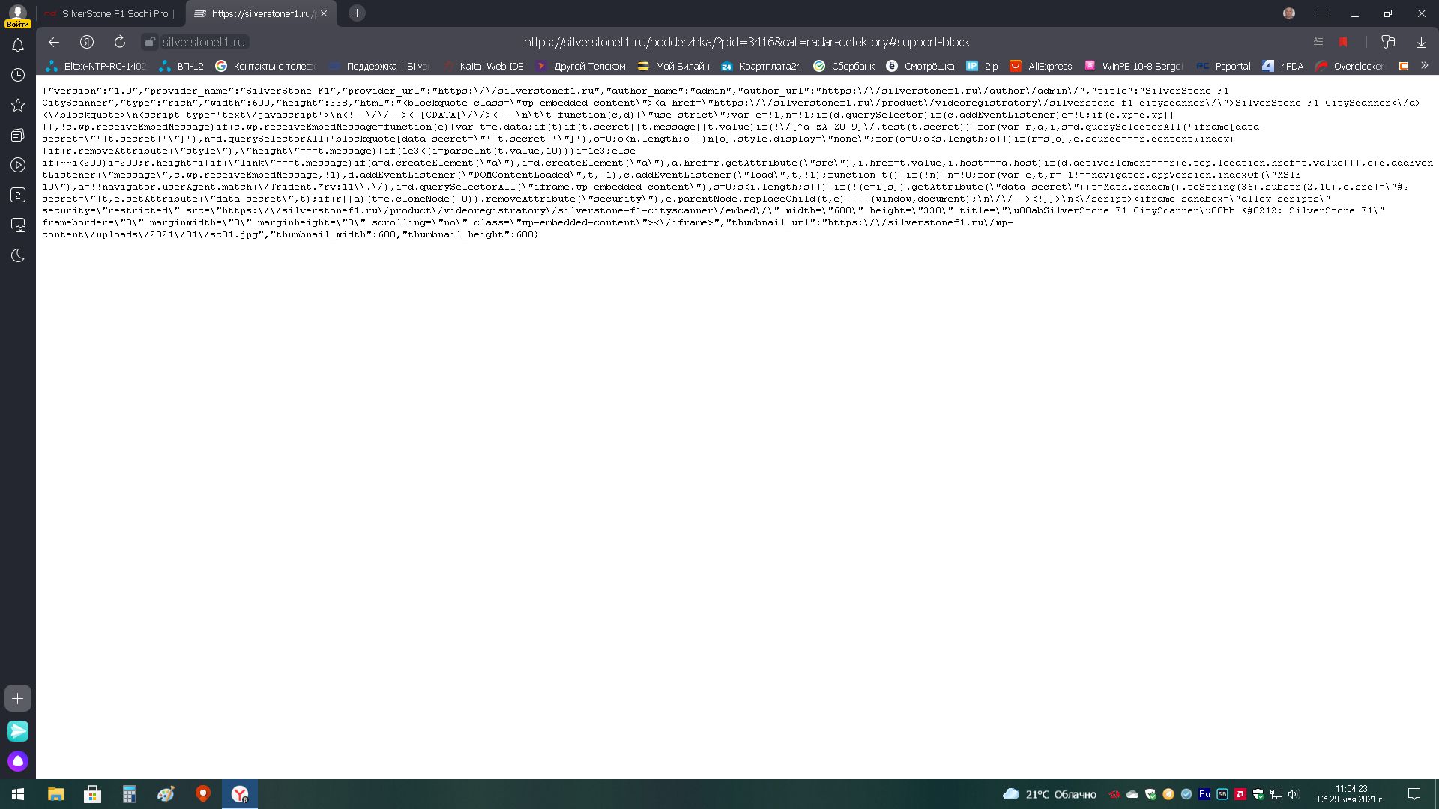Screen dimensions: 1439x809
Task: Open the browser hamburger menu
Action: coord(1322,13)
